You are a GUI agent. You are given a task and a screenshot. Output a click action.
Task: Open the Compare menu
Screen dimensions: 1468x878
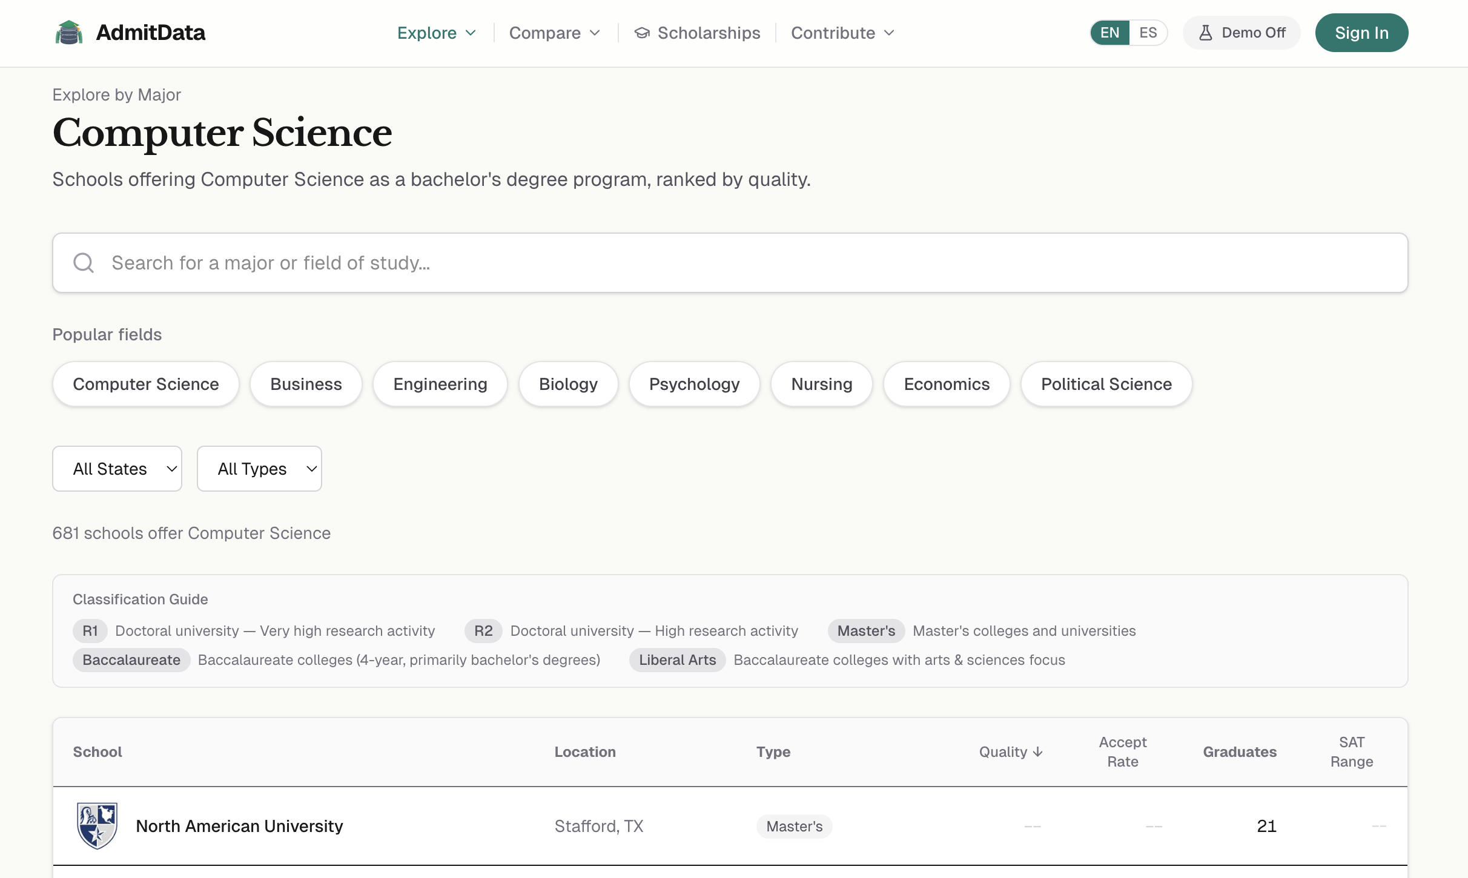coord(554,33)
